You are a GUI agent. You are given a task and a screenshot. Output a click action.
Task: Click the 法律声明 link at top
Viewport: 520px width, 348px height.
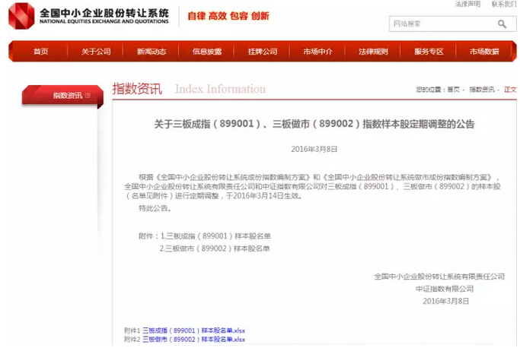[467, 4]
